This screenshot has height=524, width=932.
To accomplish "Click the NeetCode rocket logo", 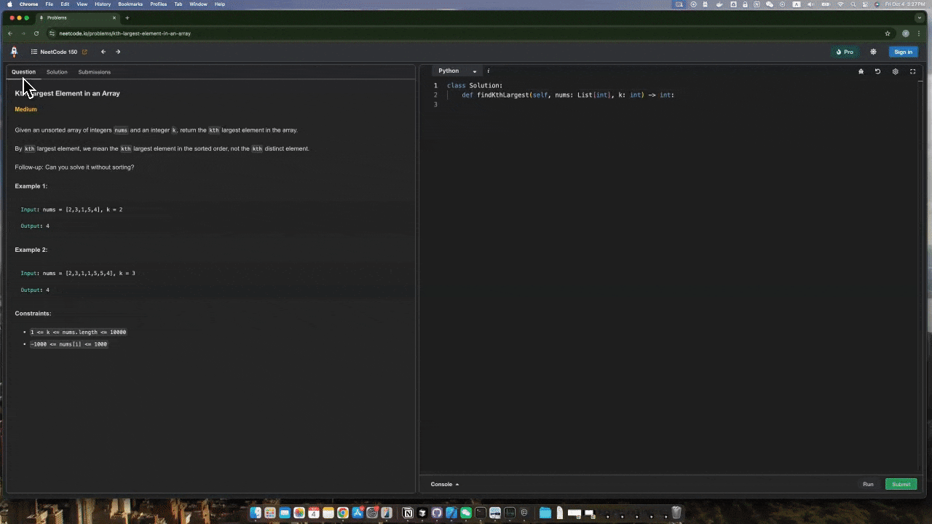I will point(14,52).
